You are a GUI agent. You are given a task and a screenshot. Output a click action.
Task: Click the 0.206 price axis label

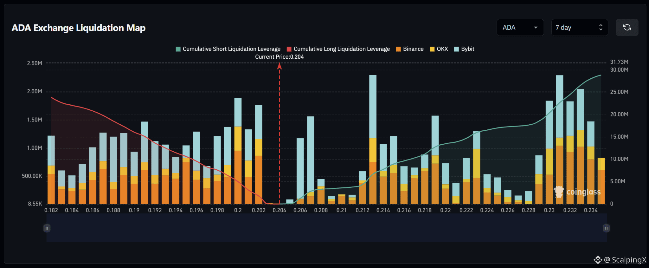point(300,210)
